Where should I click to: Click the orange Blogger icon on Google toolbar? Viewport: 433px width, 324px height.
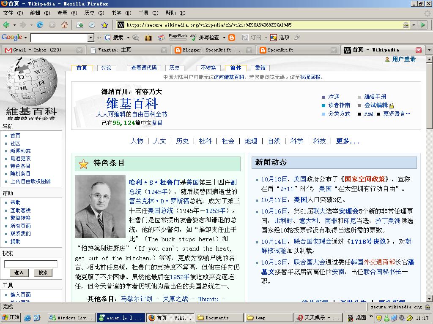(232, 38)
